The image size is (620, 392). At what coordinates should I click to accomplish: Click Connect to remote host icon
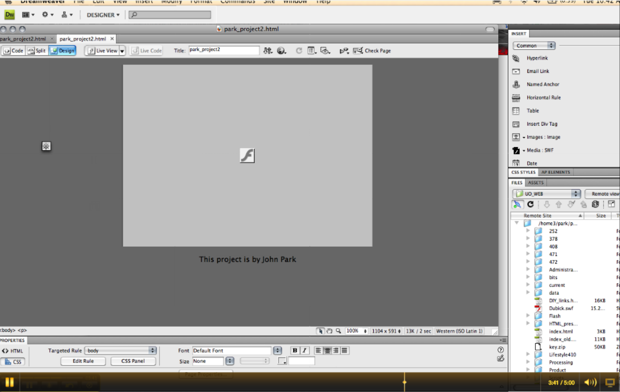[x=517, y=204]
